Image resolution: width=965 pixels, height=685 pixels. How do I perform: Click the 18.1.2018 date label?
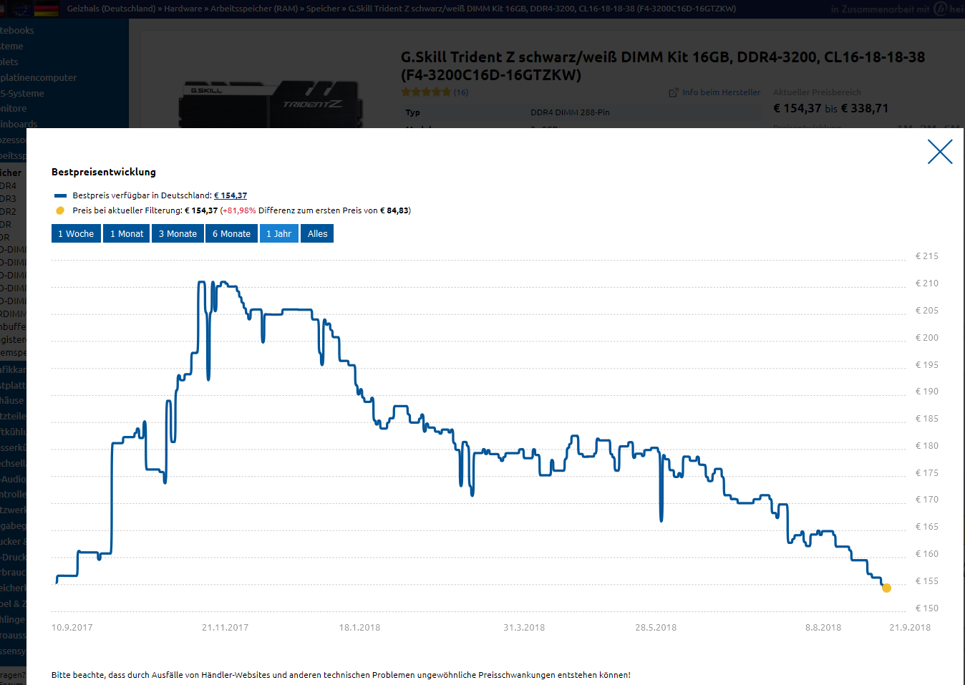[x=359, y=628]
